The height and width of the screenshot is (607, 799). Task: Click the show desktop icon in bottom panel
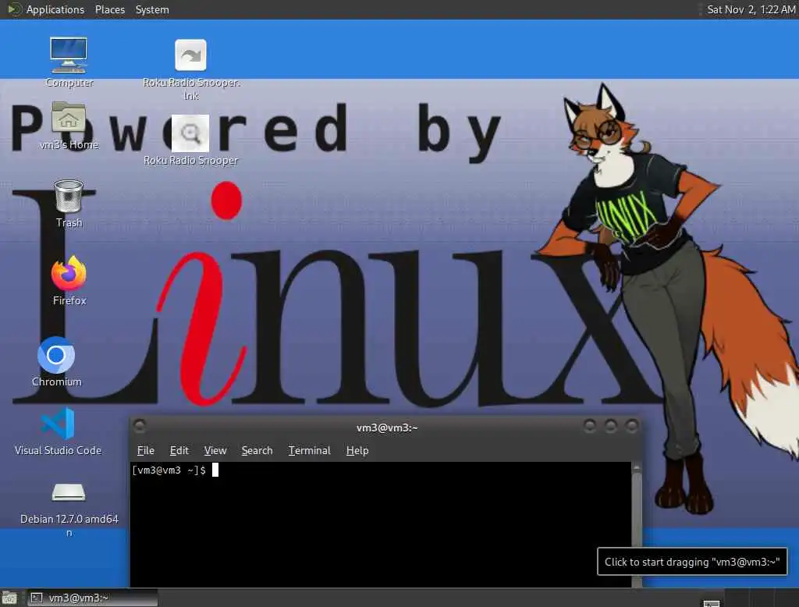[9, 598]
